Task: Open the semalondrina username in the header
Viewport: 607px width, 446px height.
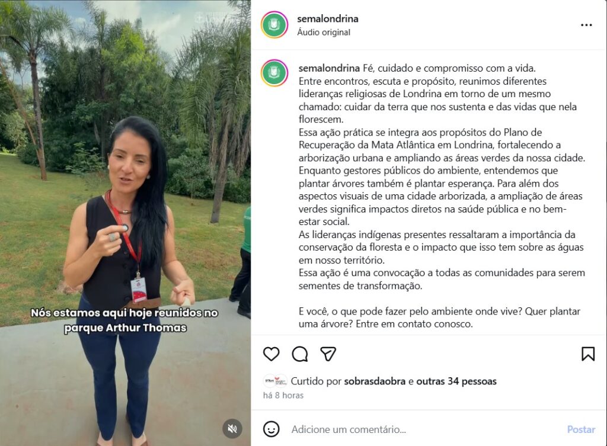Action: tap(327, 18)
